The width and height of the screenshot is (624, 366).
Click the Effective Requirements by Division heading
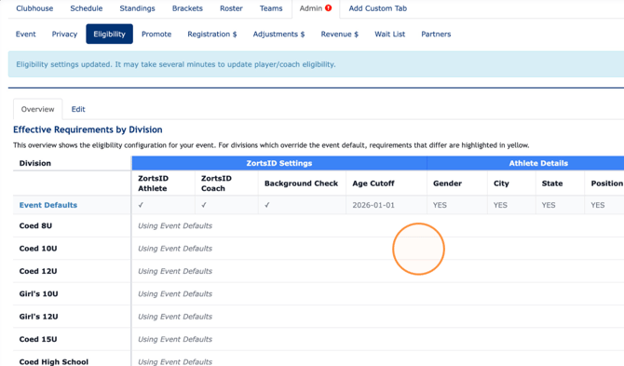[x=88, y=129]
